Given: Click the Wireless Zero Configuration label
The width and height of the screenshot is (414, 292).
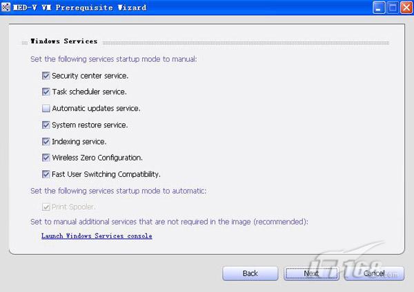Looking at the screenshot, I should pyautogui.click(x=97, y=158).
